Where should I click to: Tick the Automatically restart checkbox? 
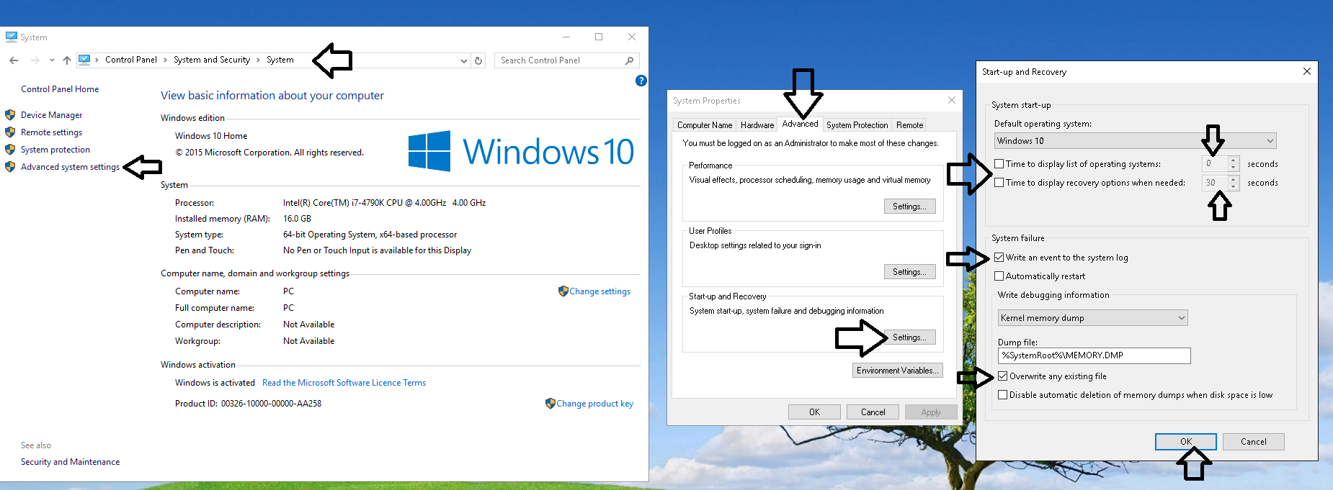[999, 276]
